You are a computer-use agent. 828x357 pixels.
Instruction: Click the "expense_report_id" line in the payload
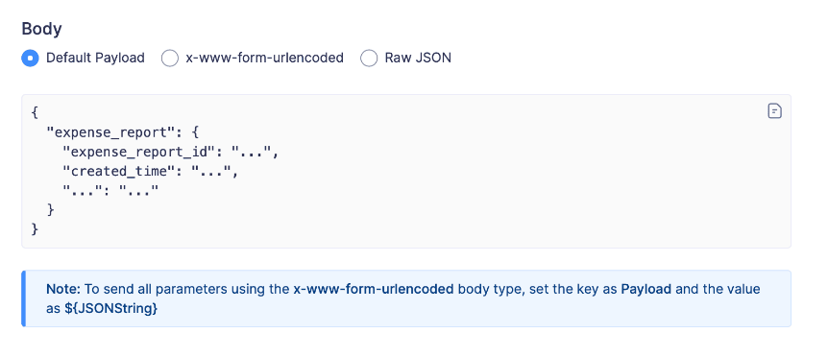click(x=170, y=153)
